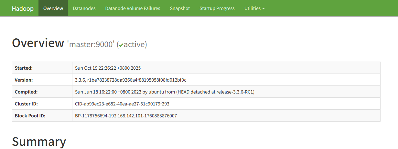Click the 'master:9000' namenode address text
This screenshot has height=149, width=398.
point(91,45)
